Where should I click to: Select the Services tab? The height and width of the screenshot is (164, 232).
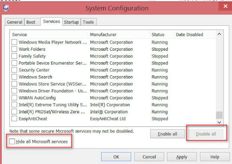(x=51, y=21)
